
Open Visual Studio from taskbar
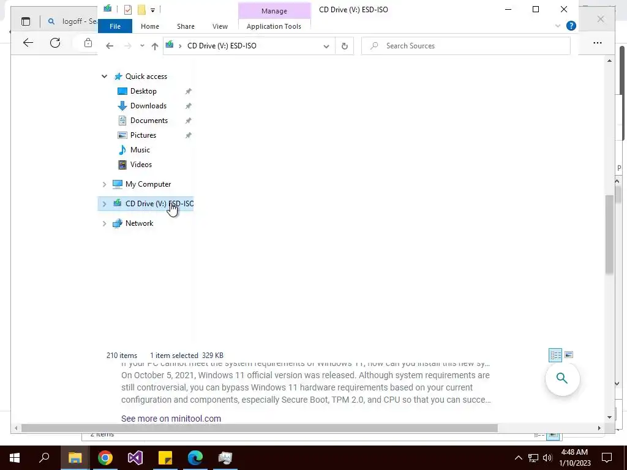pos(135,458)
